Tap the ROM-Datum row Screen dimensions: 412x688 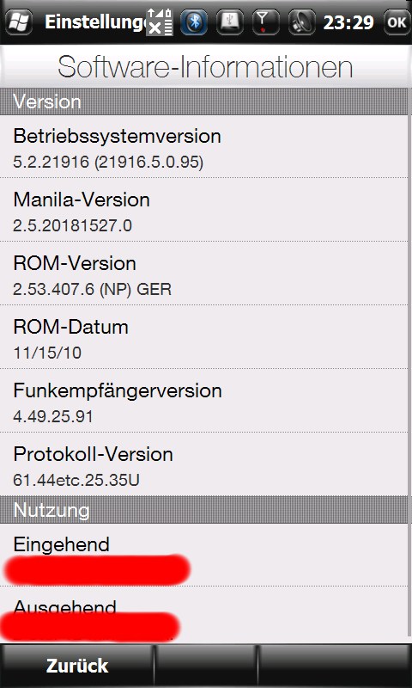pos(203,337)
